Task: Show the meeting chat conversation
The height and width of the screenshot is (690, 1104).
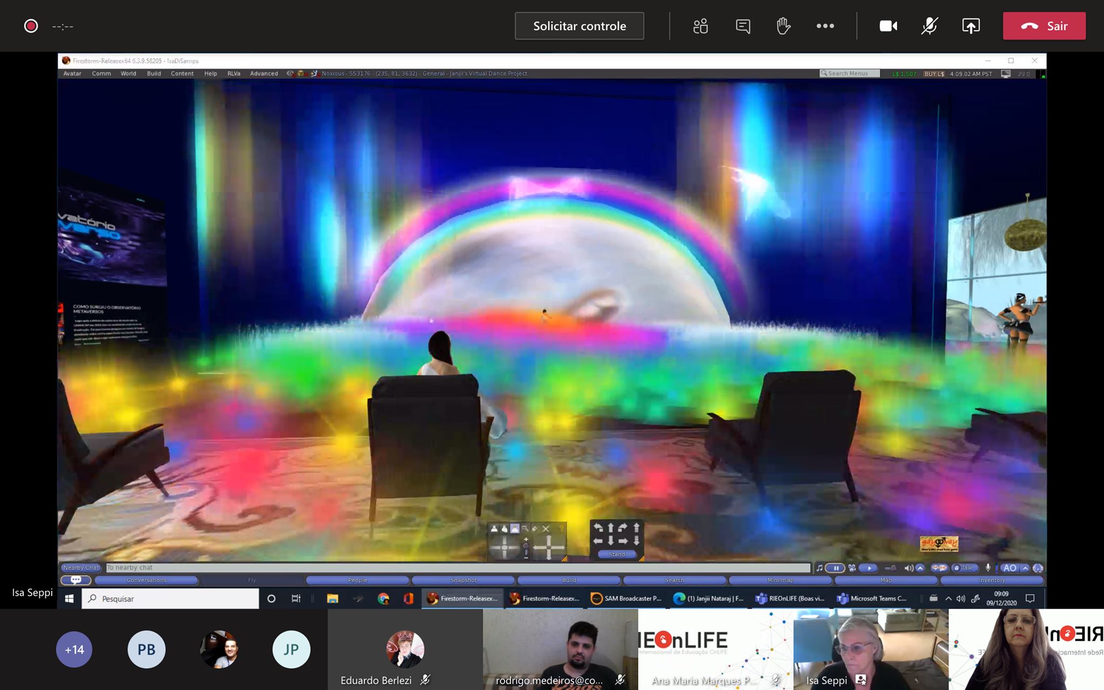Action: [x=743, y=26]
